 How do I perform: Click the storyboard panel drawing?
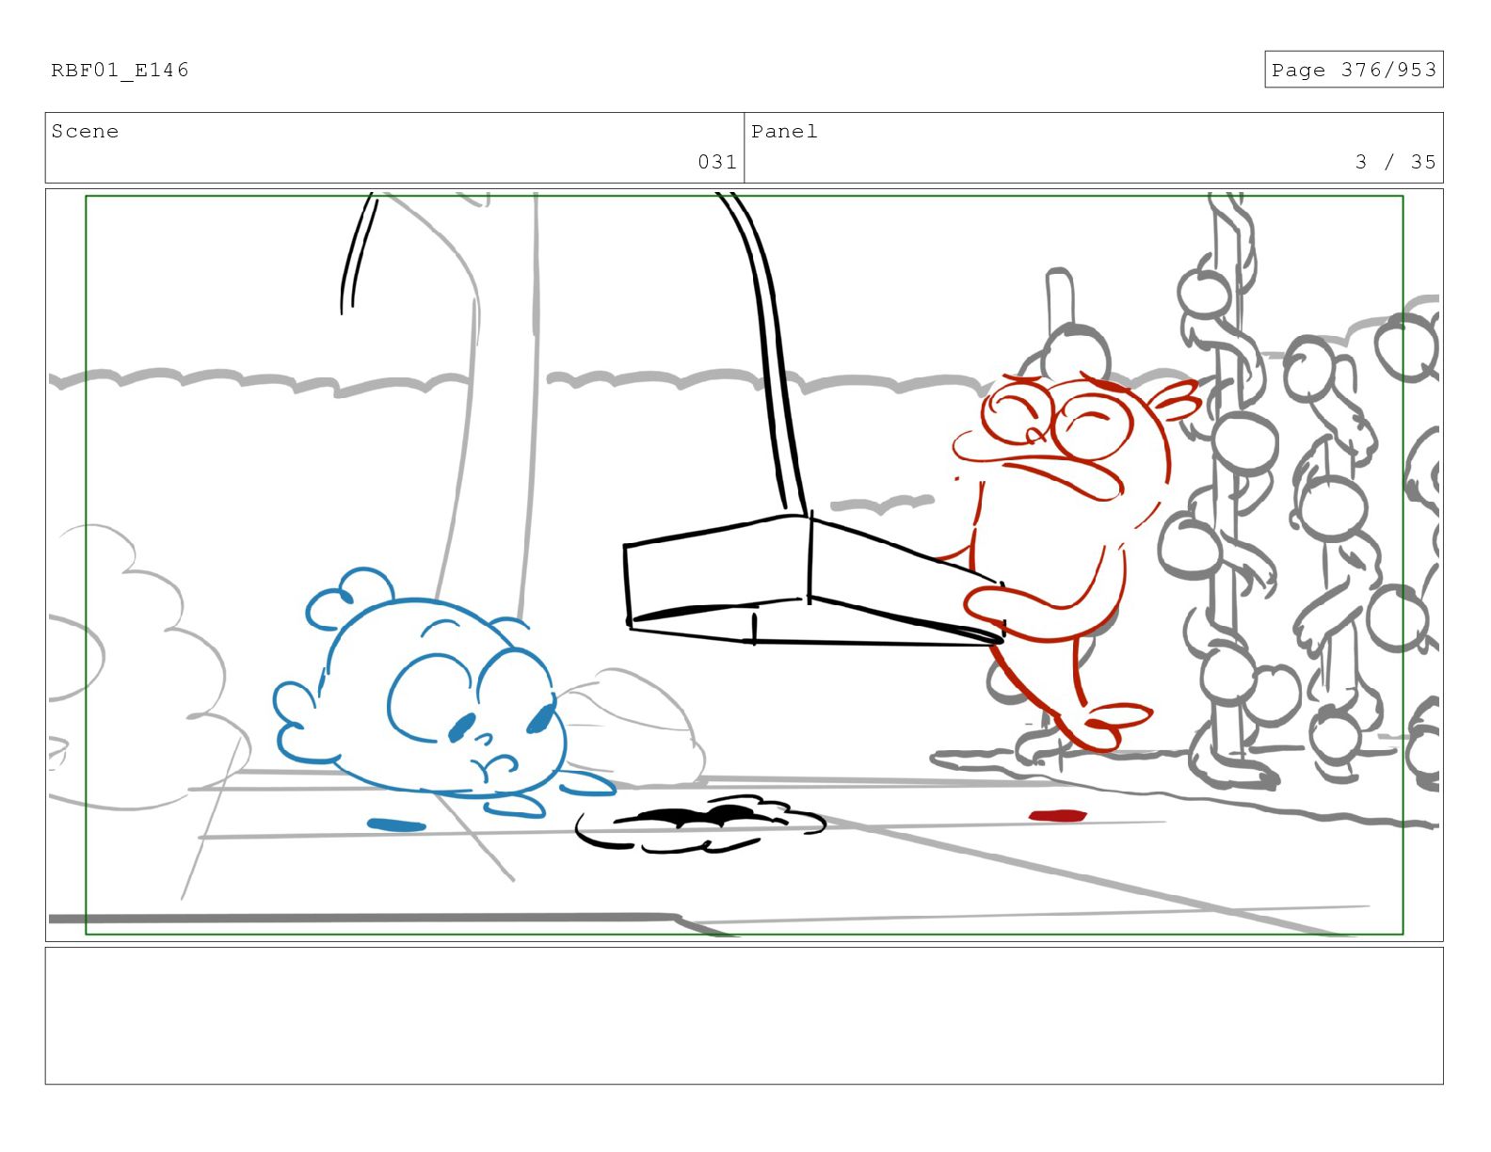(744, 565)
